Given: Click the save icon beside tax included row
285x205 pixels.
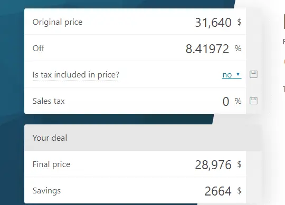Looking at the screenshot, I should click(x=253, y=74).
